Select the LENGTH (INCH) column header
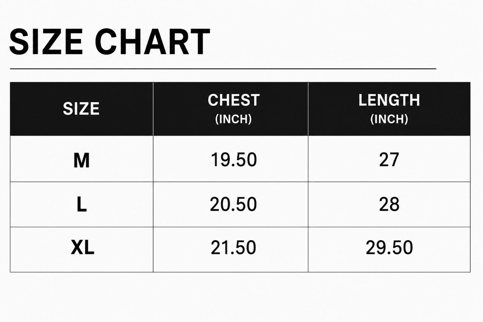 [389, 109]
